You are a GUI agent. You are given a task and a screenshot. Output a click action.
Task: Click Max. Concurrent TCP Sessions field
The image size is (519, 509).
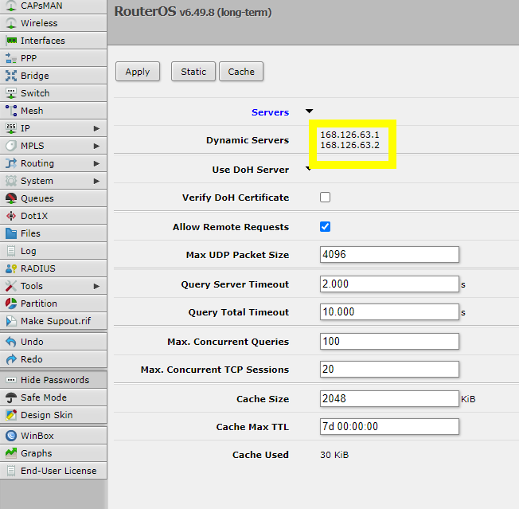389,370
